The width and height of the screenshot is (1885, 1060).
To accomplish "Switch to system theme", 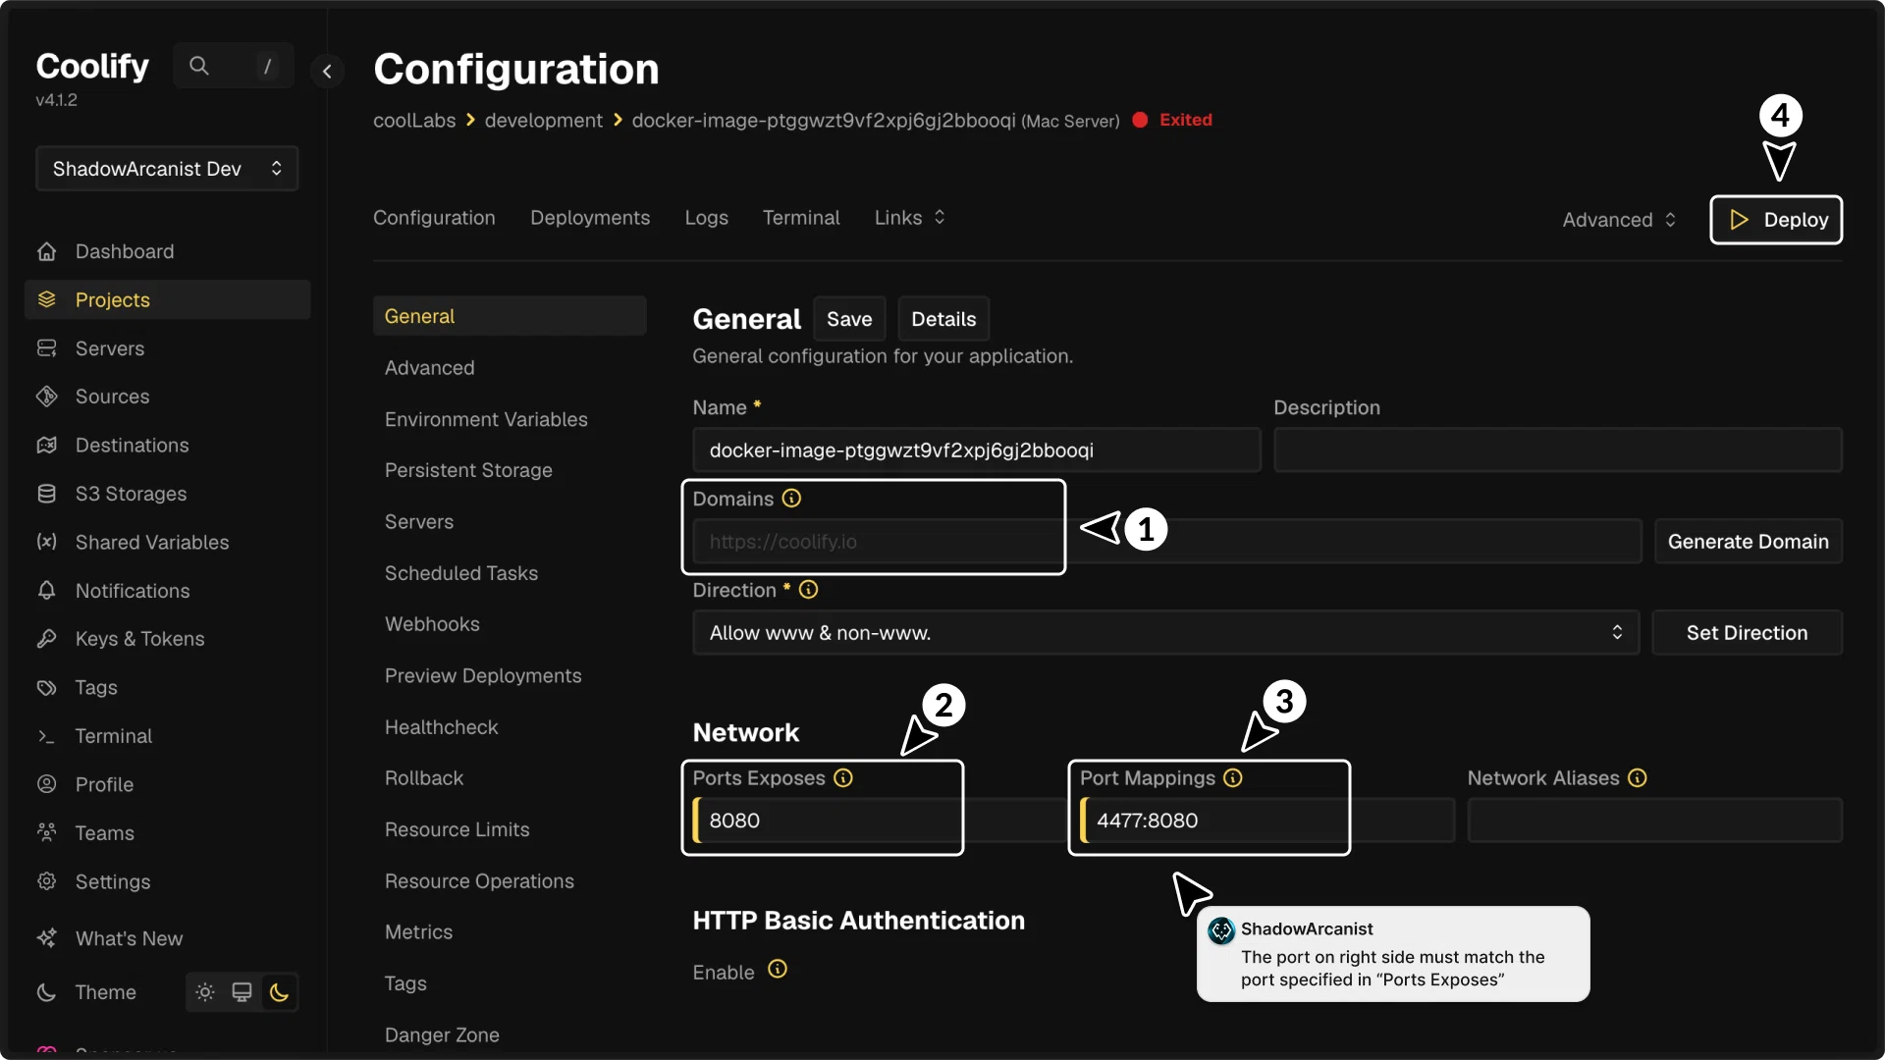I will click(242, 992).
